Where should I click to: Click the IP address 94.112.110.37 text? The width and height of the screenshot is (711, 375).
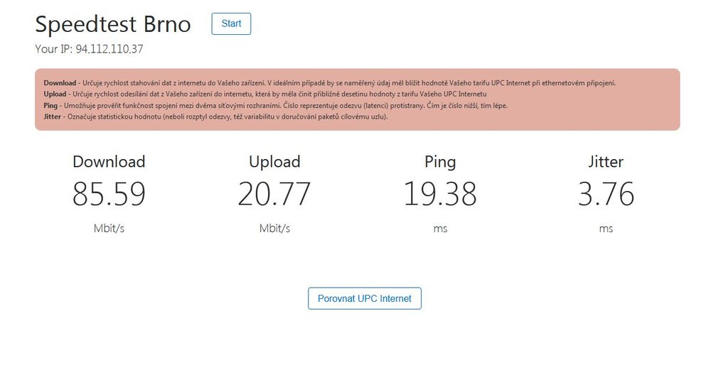[x=109, y=49]
